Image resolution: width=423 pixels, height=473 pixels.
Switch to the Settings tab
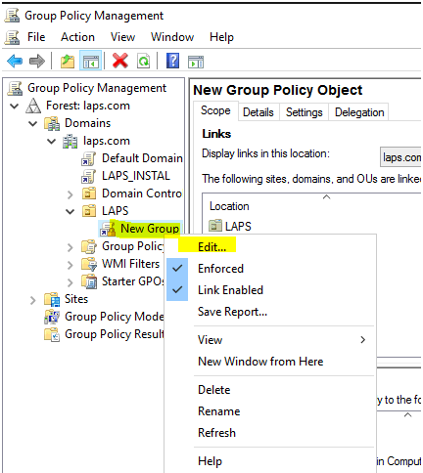[x=305, y=112]
